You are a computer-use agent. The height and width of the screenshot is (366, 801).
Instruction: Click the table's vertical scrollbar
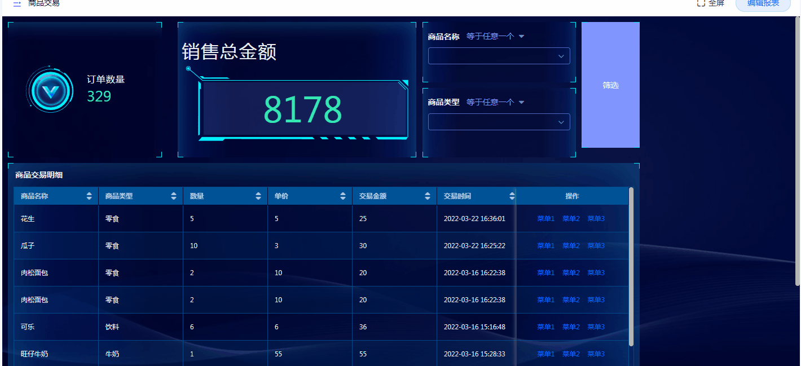[631, 266]
